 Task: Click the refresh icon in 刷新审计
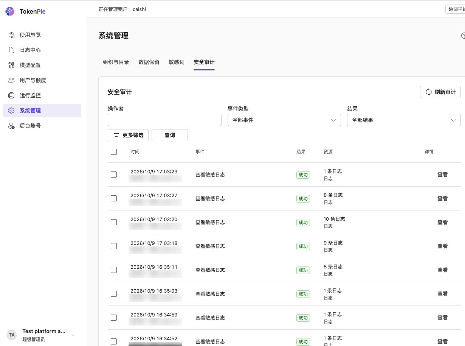(429, 92)
